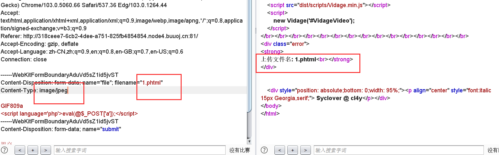Viewport: 499px width, 155px height.
Task: Click the "new Vidage('#VidageVideo');" line
Action: point(314,21)
